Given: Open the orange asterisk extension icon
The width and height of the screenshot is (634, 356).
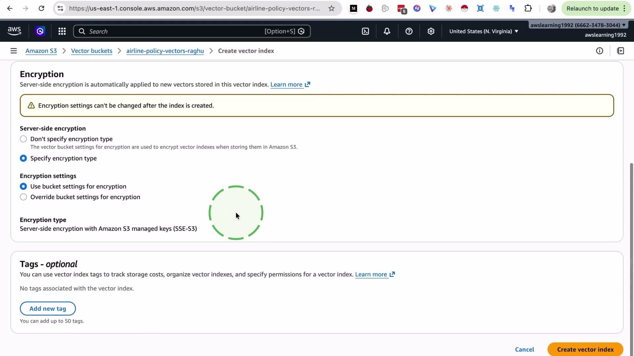Looking at the screenshot, I should tap(449, 9).
